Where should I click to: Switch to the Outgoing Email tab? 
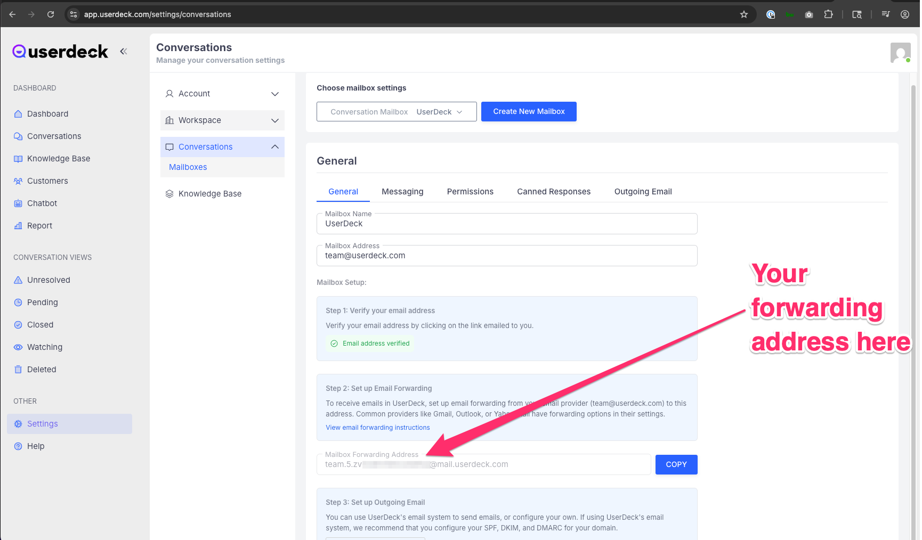pos(643,192)
